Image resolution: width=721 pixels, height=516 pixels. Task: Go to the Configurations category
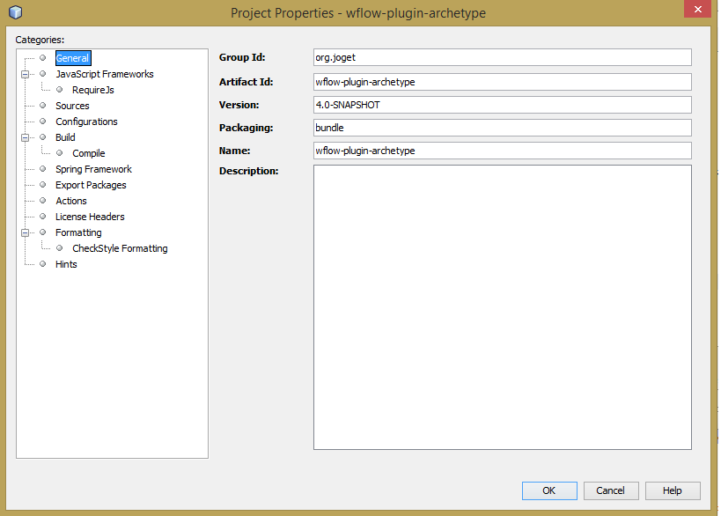pos(86,122)
